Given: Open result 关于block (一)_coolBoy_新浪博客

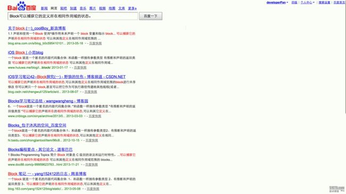Looking at the screenshot, I should 37,28.
